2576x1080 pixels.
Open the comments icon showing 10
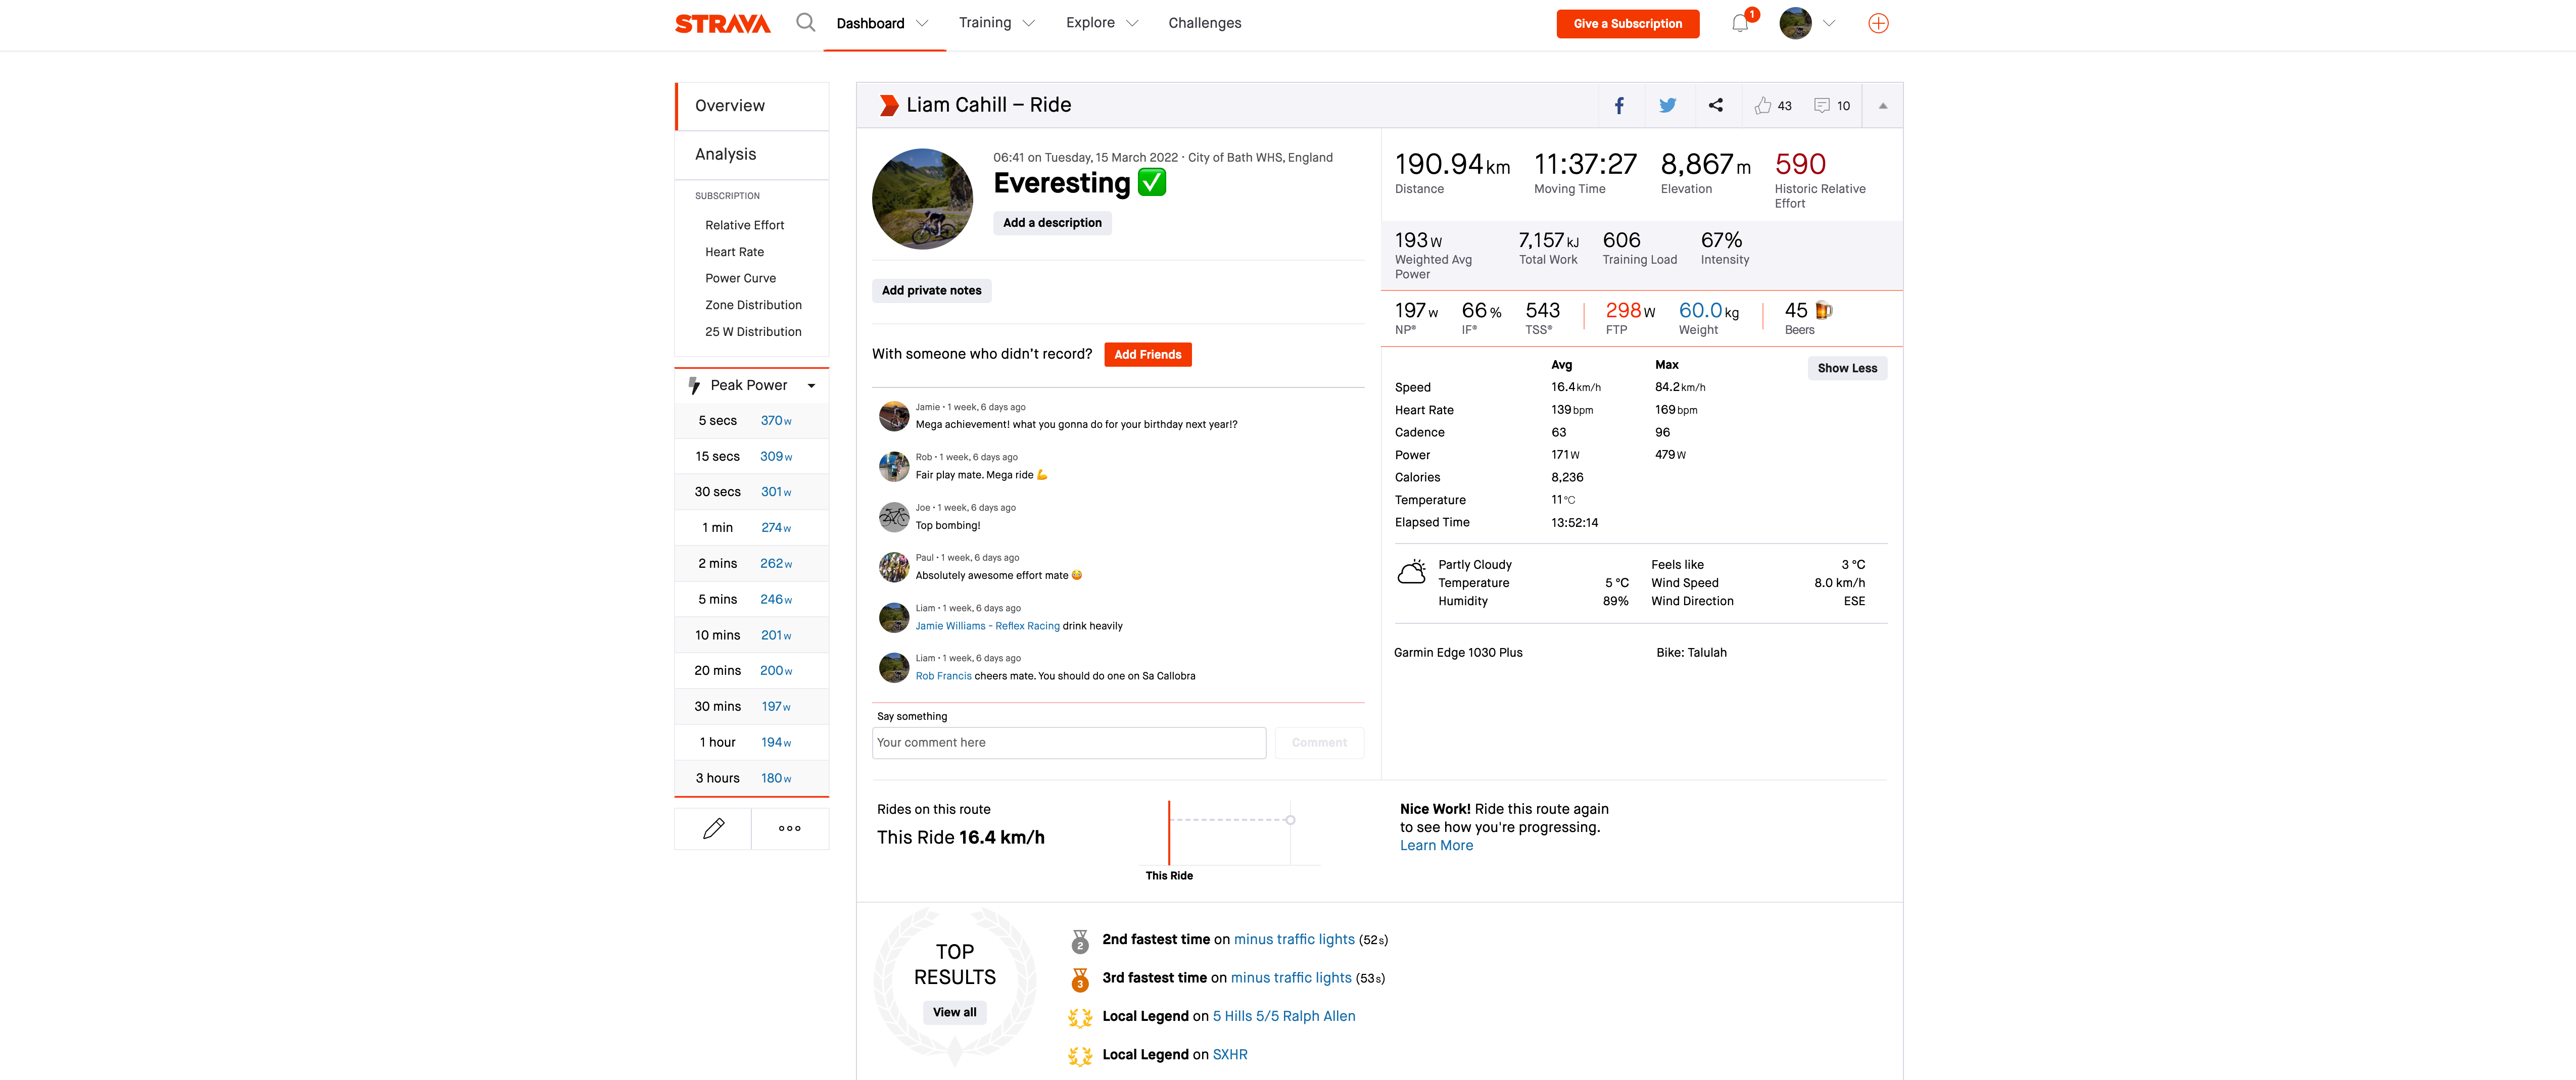coord(1821,105)
